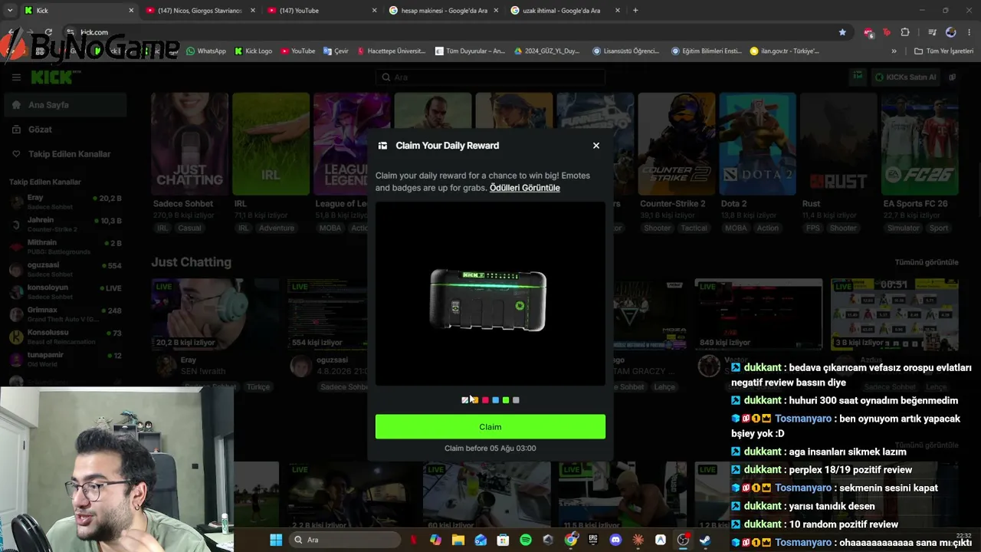Open the Chrome three-dot menu
The width and height of the screenshot is (981, 552).
(970, 32)
